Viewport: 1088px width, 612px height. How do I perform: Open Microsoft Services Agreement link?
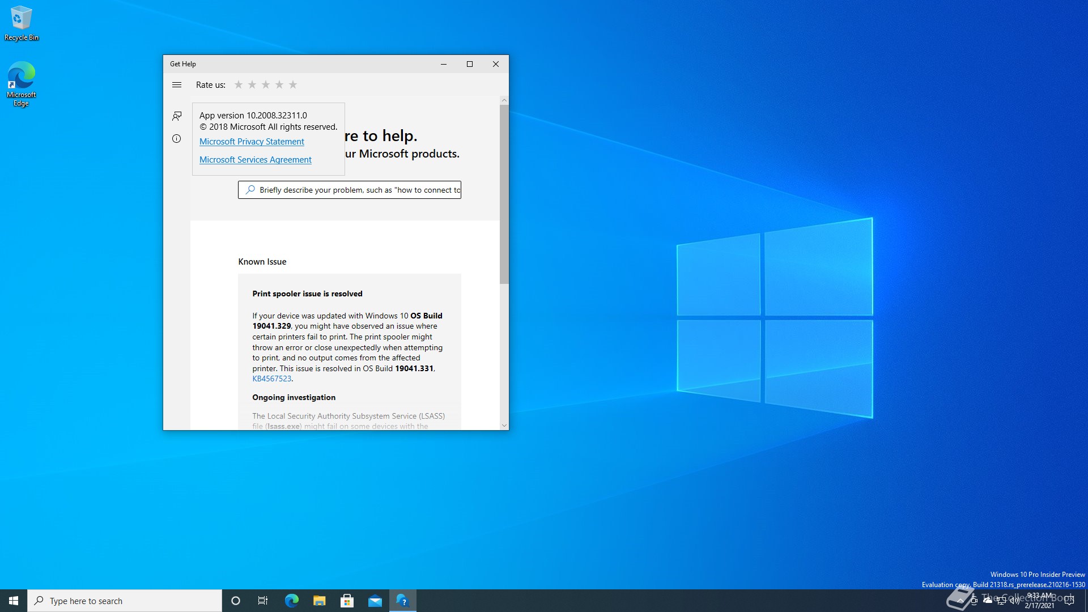[255, 160]
